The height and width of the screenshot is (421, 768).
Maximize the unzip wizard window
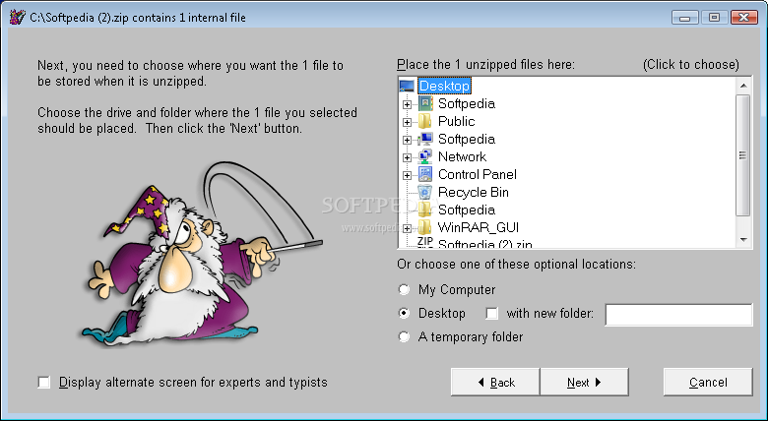click(715, 18)
